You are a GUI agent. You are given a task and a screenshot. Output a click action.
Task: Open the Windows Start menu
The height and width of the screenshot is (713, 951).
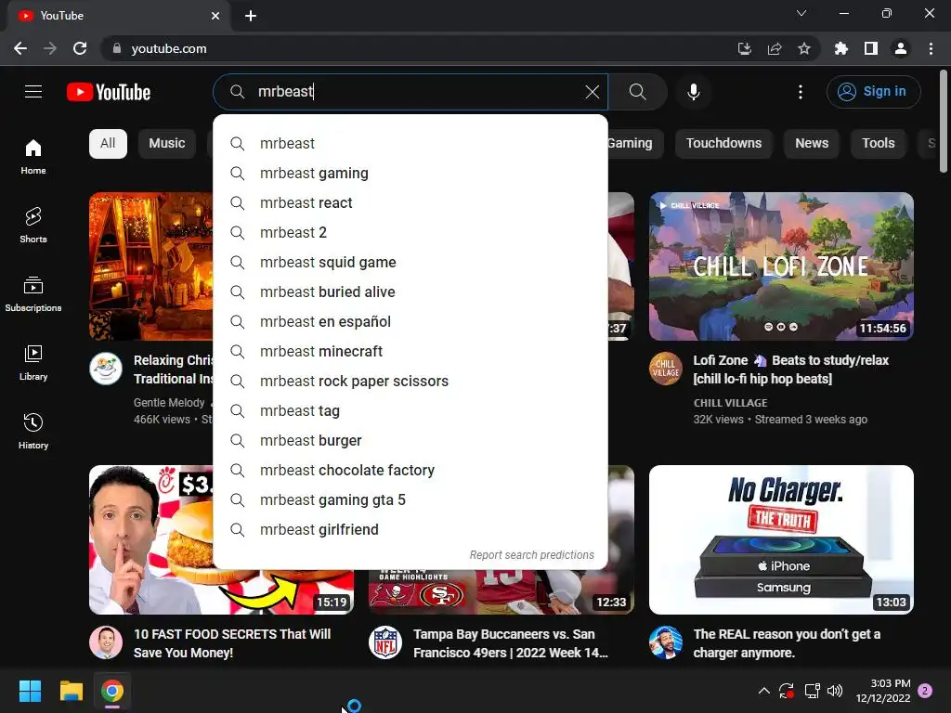[30, 691]
